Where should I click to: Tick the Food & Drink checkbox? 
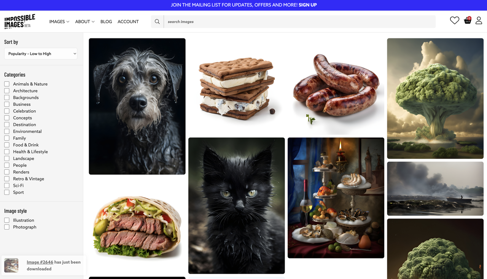click(7, 145)
